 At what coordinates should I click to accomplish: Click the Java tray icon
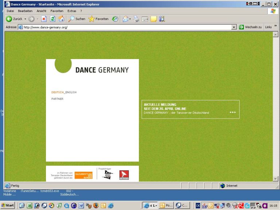(x=205, y=206)
